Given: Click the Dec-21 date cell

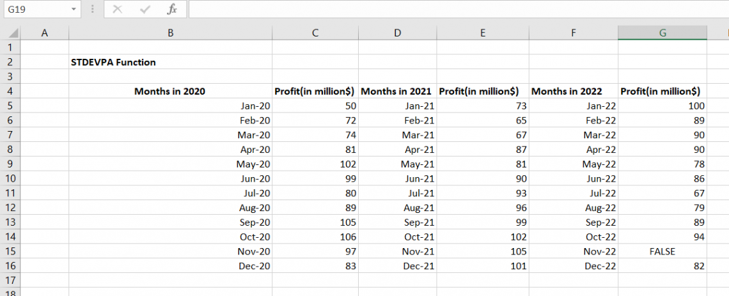Looking at the screenshot, I should click(397, 266).
